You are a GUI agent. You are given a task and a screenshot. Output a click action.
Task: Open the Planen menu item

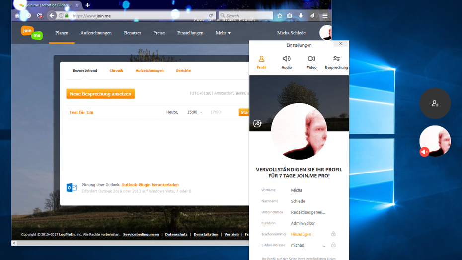62,33
